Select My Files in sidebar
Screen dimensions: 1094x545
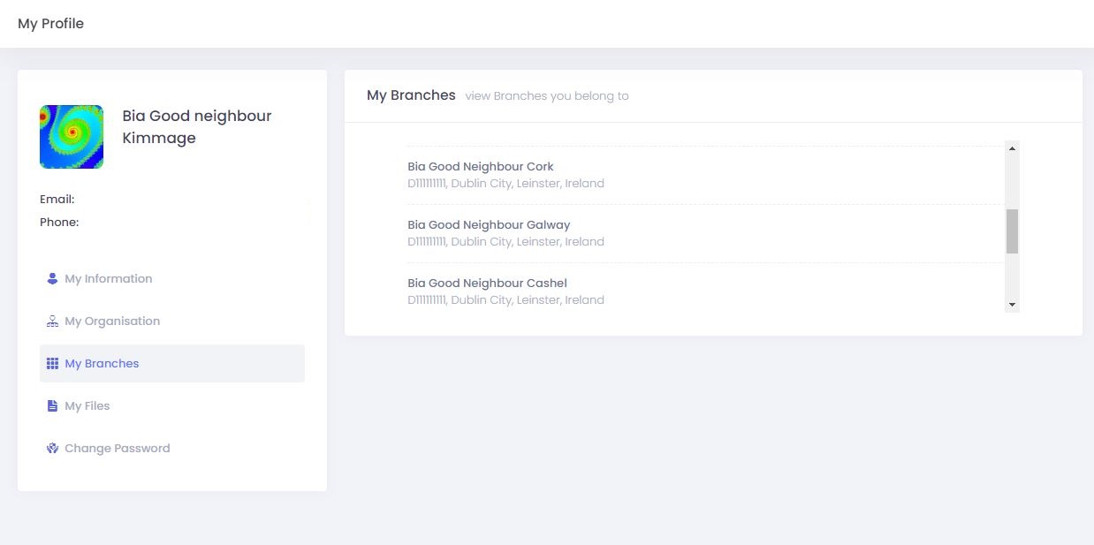pyautogui.click(x=87, y=406)
